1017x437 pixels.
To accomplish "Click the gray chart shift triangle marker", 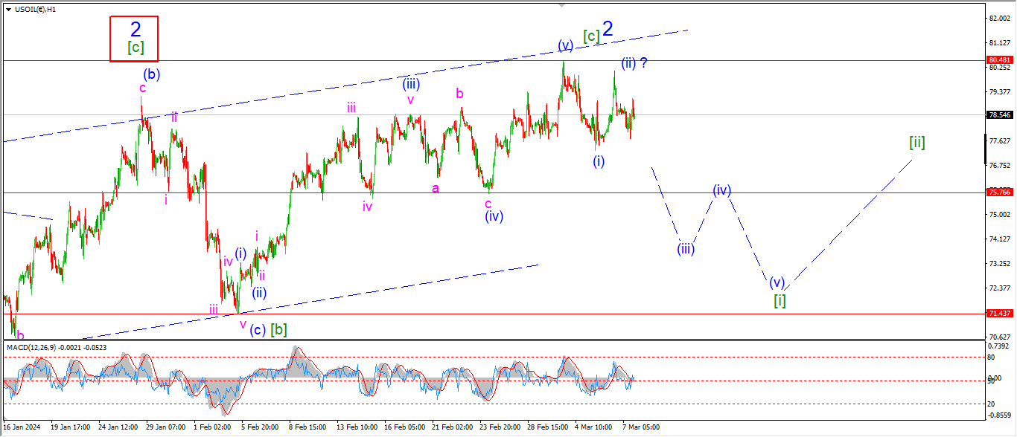I will [x=562, y=5].
